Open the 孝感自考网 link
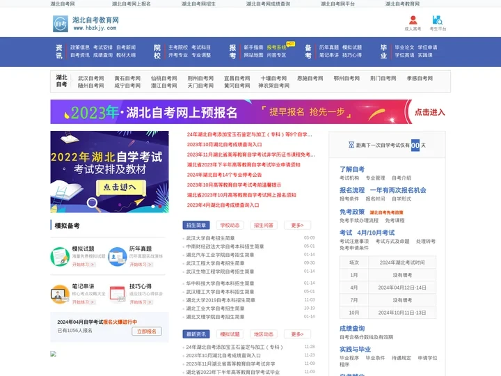This screenshot has width=501, height=376. tap(420, 78)
